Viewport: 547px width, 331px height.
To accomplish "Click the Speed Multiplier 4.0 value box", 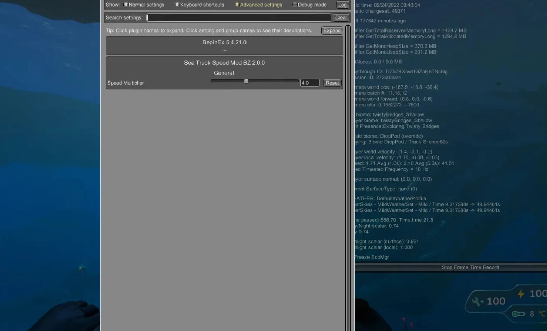I will (310, 83).
